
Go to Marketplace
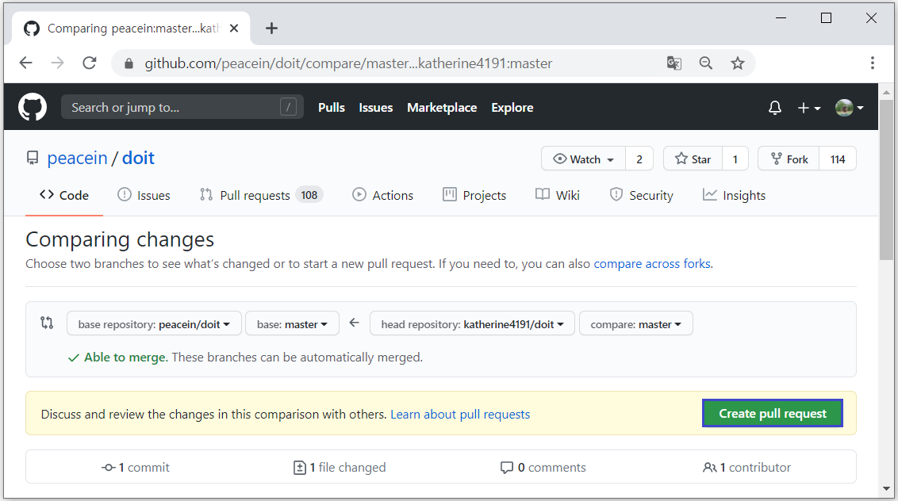coord(442,108)
